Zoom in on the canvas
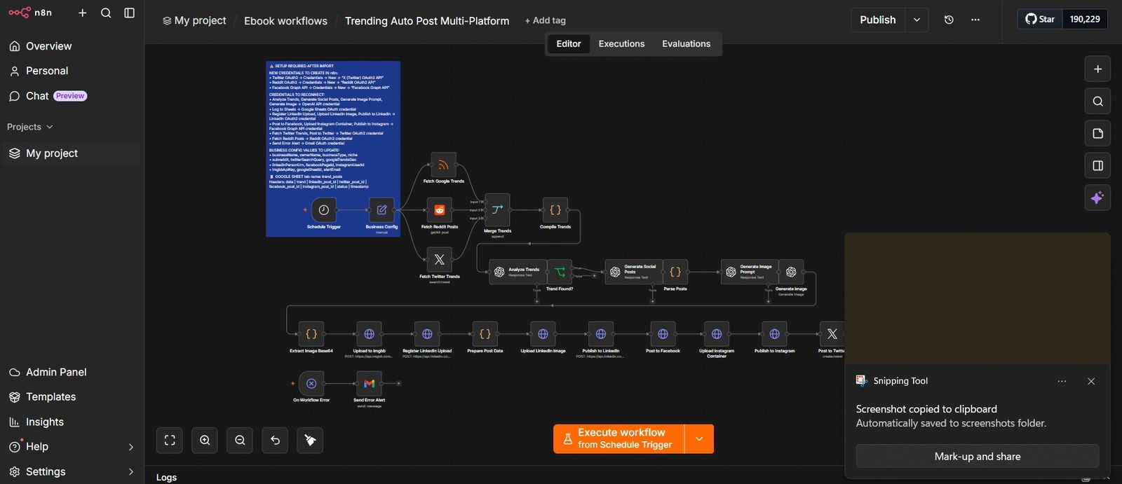 (205, 440)
